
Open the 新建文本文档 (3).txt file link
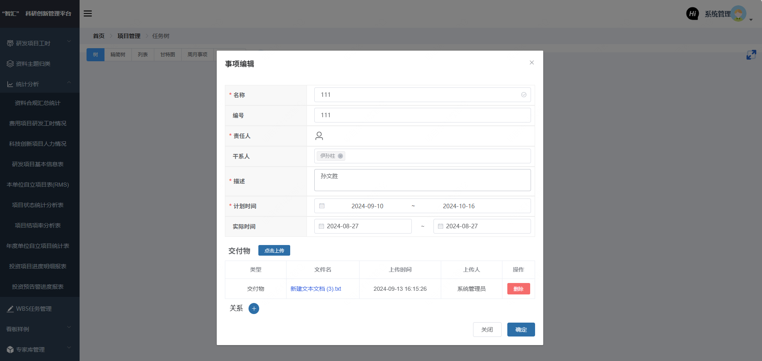point(315,289)
